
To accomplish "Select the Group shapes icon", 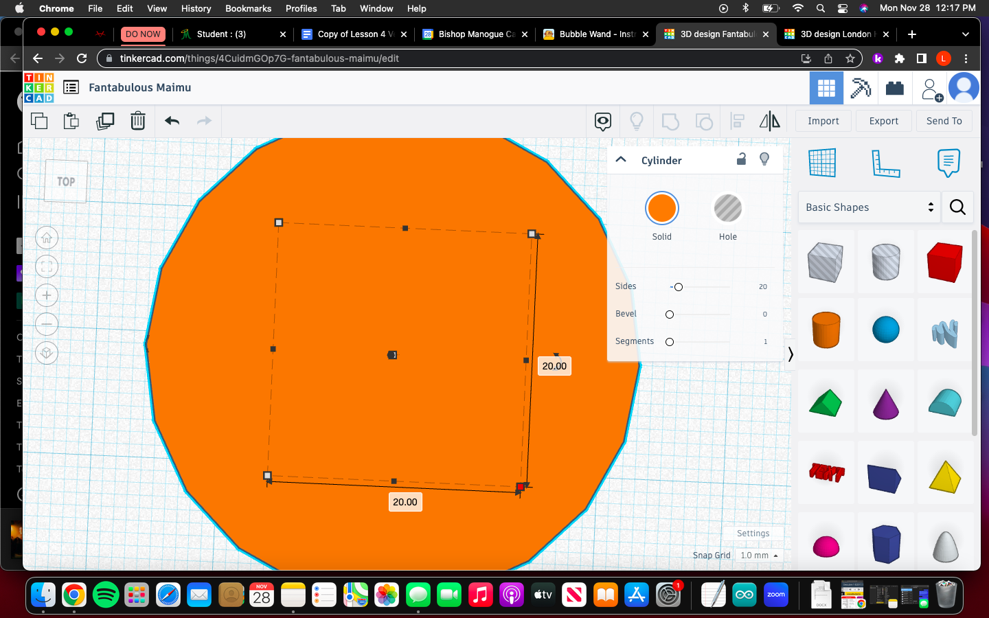I will click(x=670, y=121).
